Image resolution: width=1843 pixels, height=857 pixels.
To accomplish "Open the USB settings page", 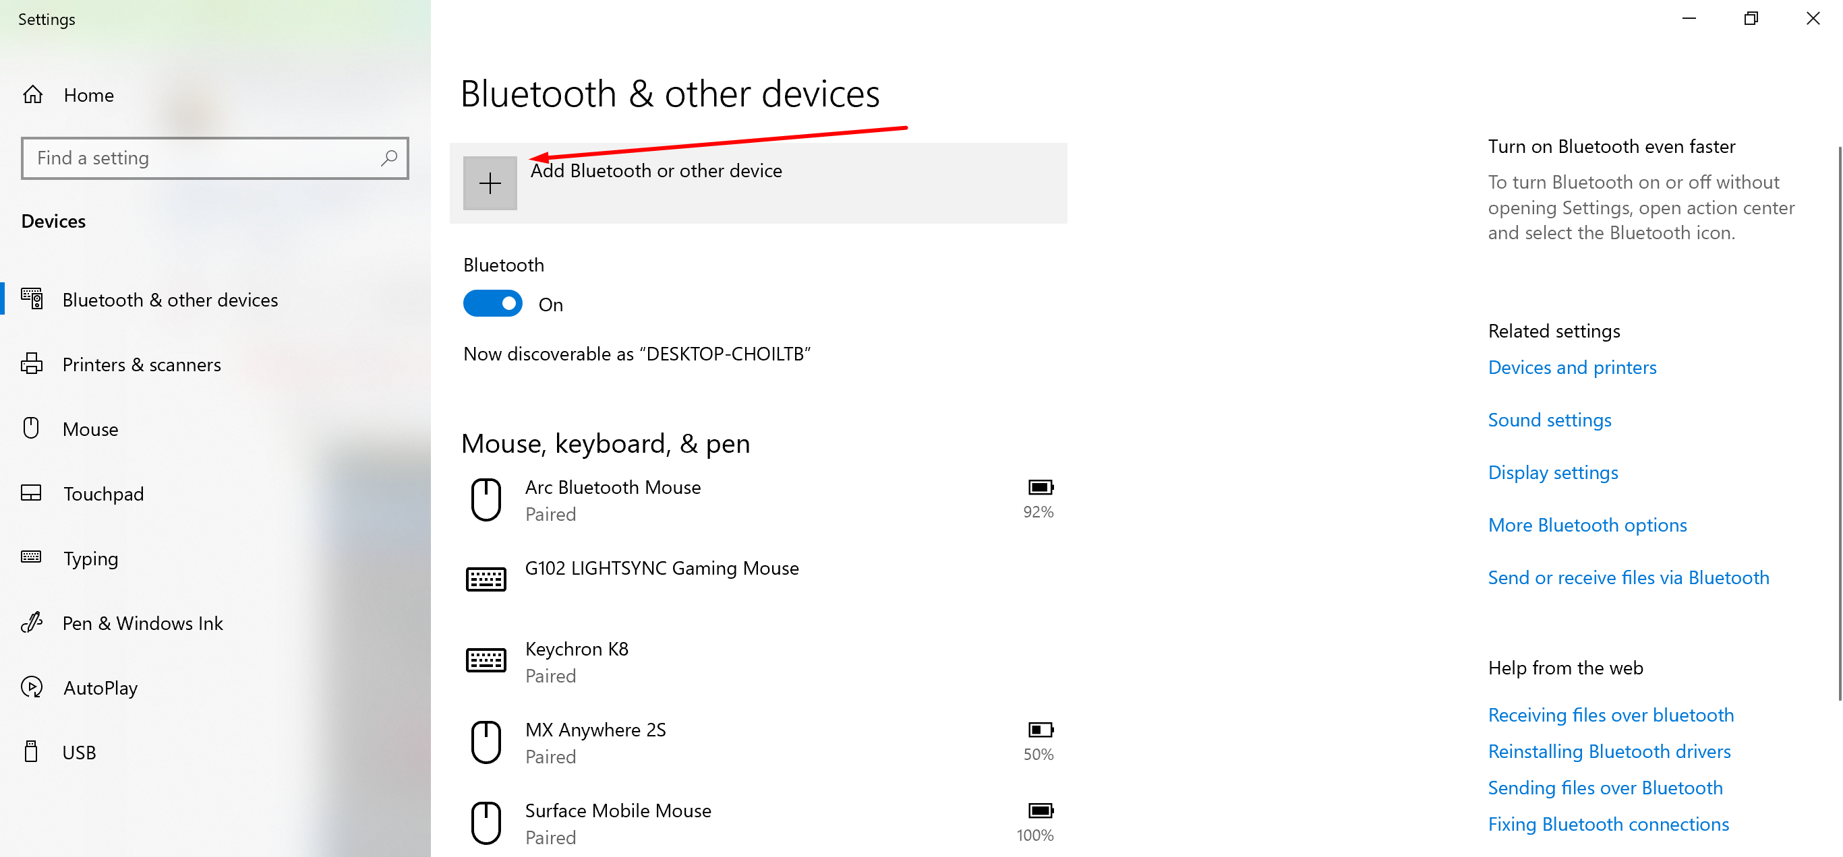I will click(x=79, y=752).
